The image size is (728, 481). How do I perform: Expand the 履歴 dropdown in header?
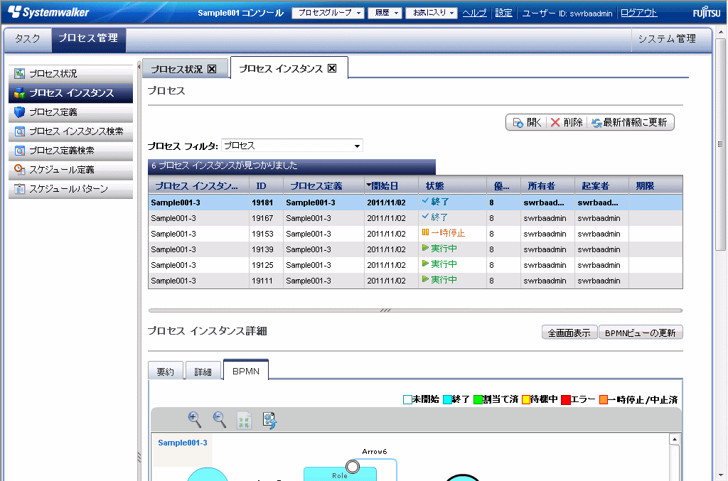386,13
